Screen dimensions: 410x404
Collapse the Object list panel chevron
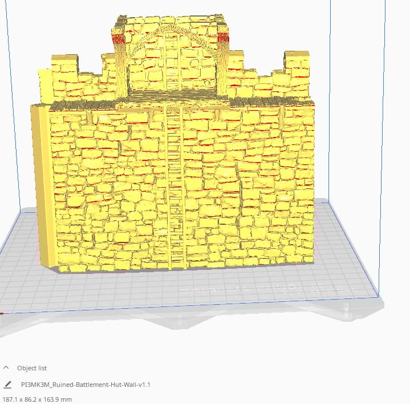(6, 368)
